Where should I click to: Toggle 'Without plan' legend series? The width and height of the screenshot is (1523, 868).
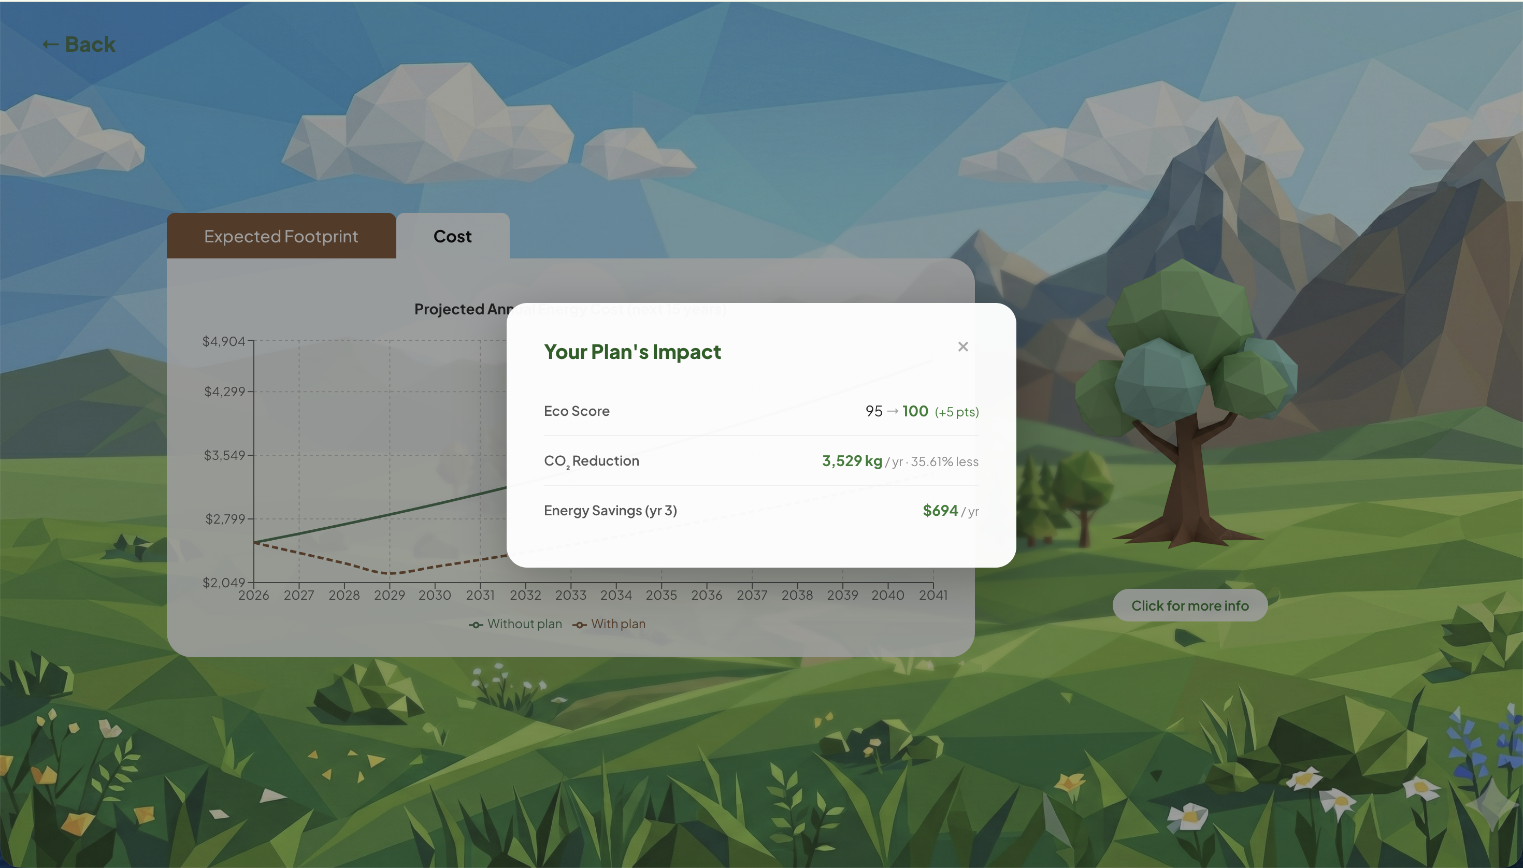[x=524, y=624]
